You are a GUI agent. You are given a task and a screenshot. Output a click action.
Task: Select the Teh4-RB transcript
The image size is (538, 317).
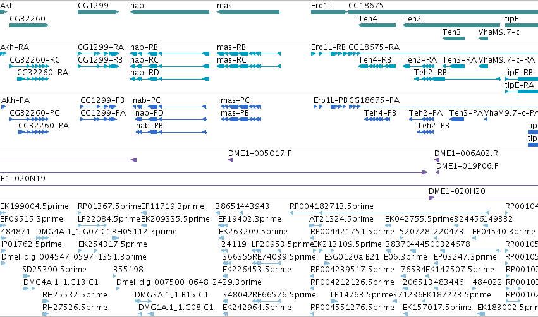pos(377,66)
